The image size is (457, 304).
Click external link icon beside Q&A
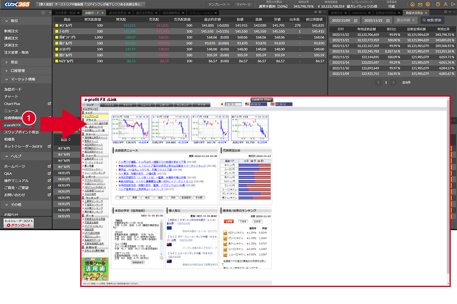pyautogui.click(x=49, y=173)
